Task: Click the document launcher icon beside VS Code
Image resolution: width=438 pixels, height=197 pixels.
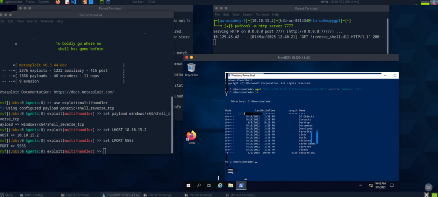Action: 67,2
